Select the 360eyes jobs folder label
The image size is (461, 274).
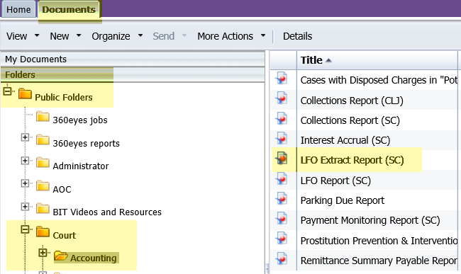point(80,120)
